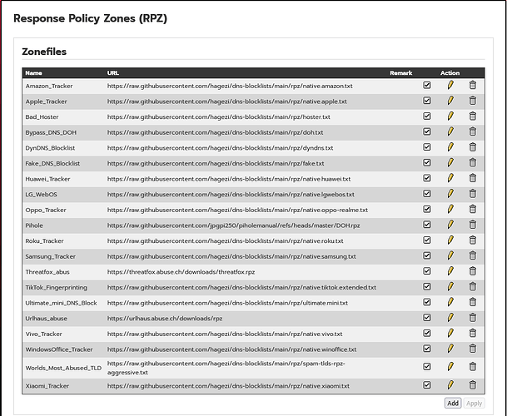Toggle the Samsung_Tracker checkbox
The image size is (507, 416).
click(427, 256)
